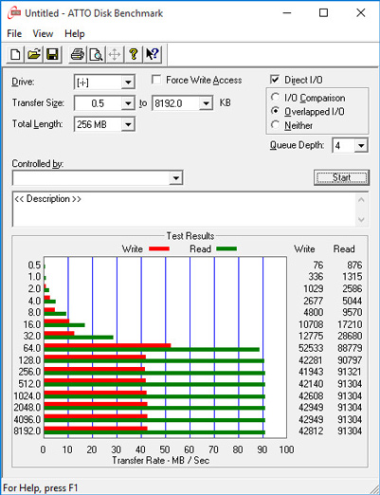Click the red write bar for 64.0
380x495 pixels.
tap(107, 345)
